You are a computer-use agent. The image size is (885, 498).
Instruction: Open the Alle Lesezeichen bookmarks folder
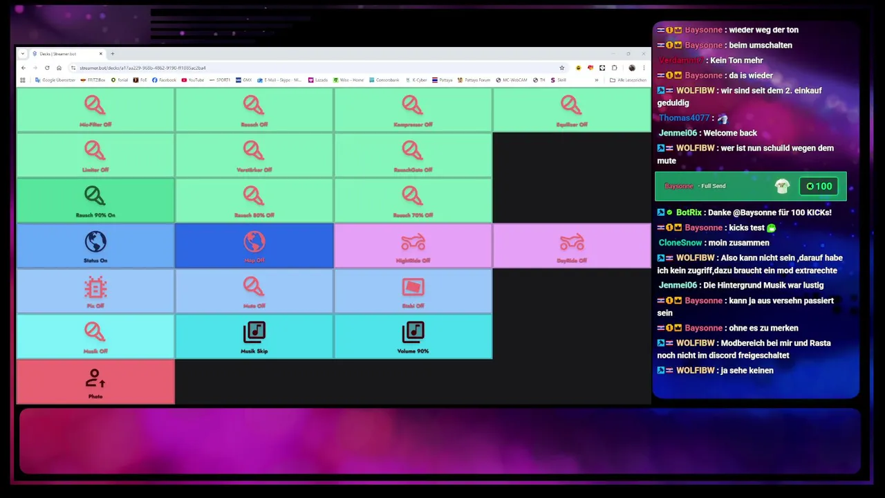tap(628, 80)
